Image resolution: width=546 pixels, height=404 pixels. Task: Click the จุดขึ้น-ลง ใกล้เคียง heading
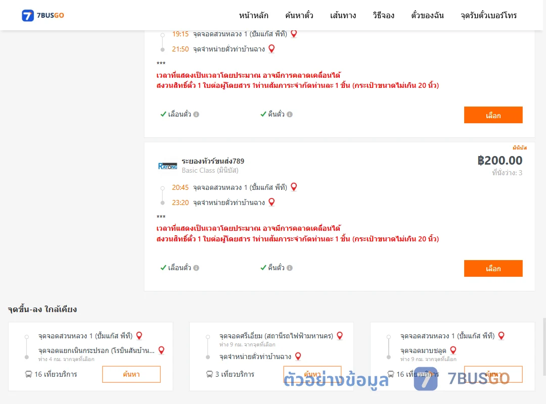(x=42, y=309)
